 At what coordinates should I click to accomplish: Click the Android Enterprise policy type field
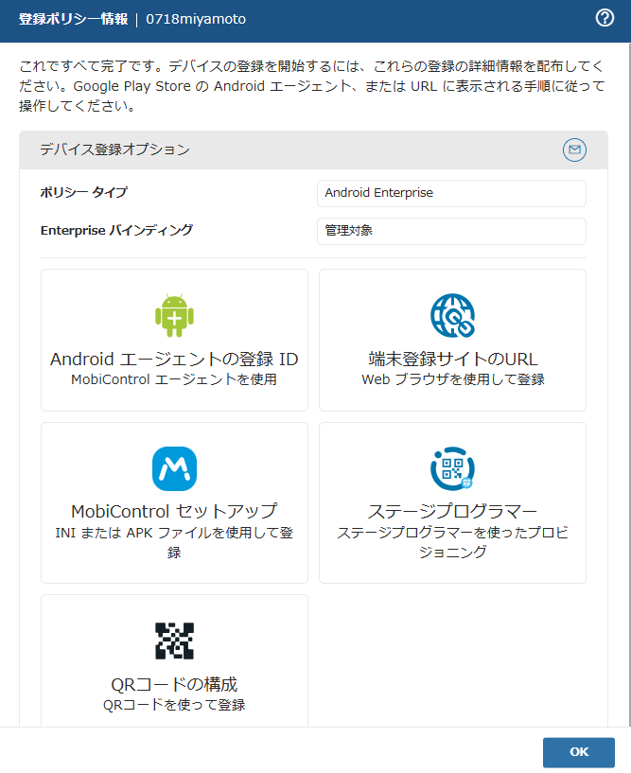tap(451, 193)
